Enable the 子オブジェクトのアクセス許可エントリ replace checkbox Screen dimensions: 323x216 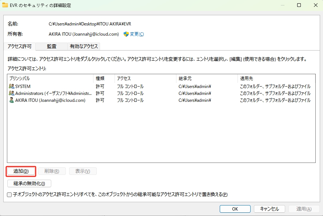click(x=9, y=195)
